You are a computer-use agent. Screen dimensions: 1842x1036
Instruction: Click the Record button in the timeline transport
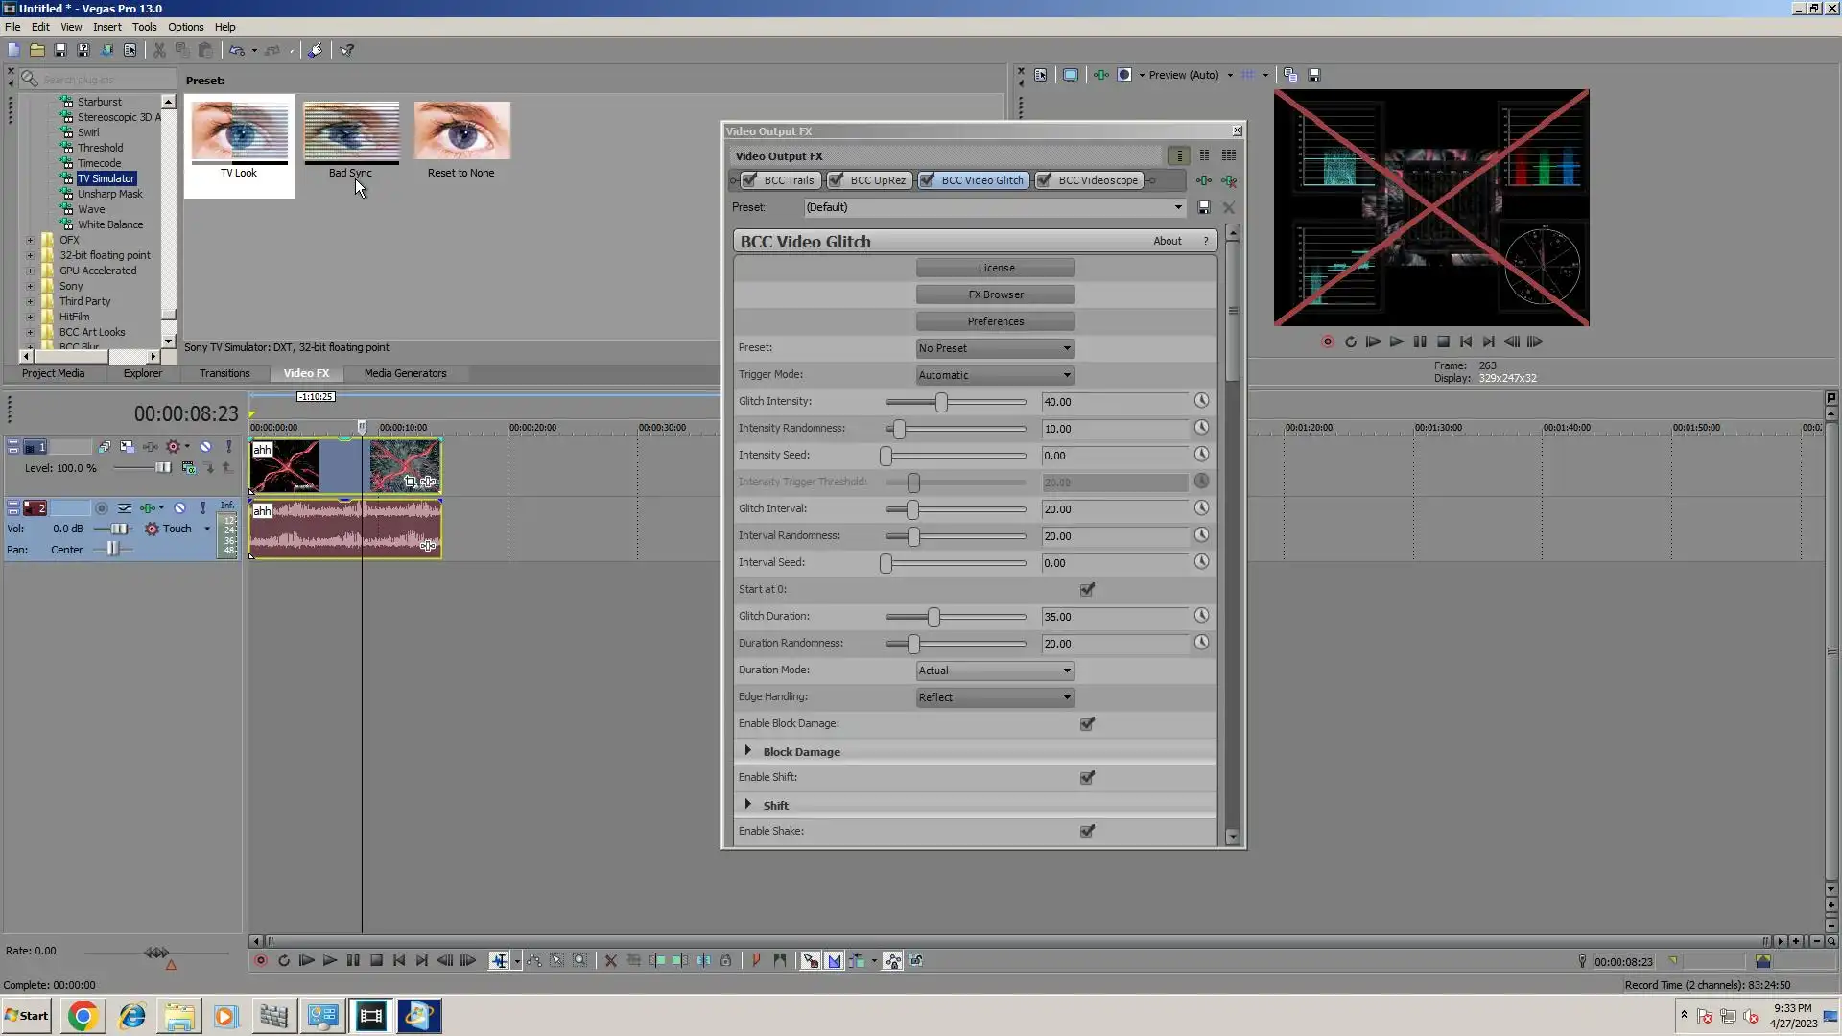pos(260,960)
